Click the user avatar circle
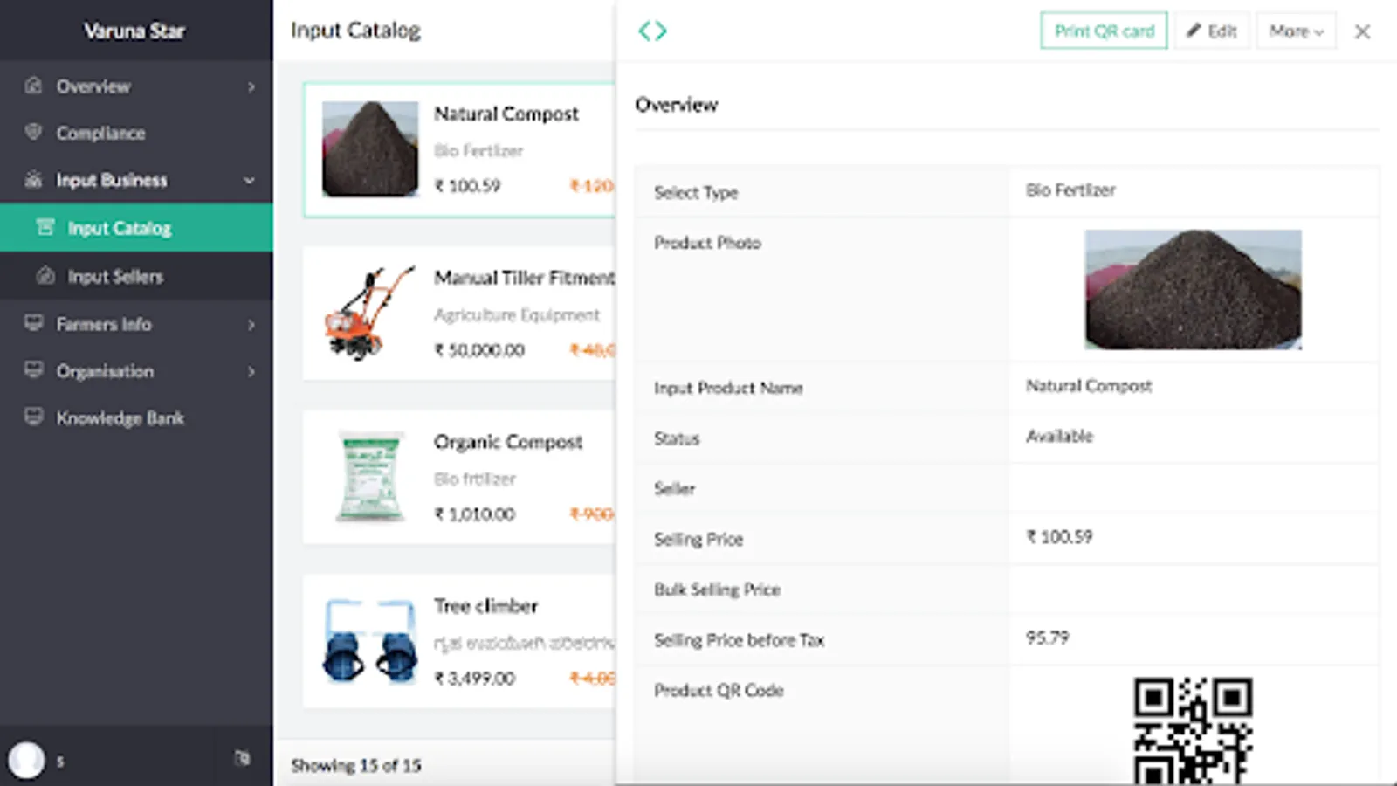The image size is (1397, 786). pos(26,760)
